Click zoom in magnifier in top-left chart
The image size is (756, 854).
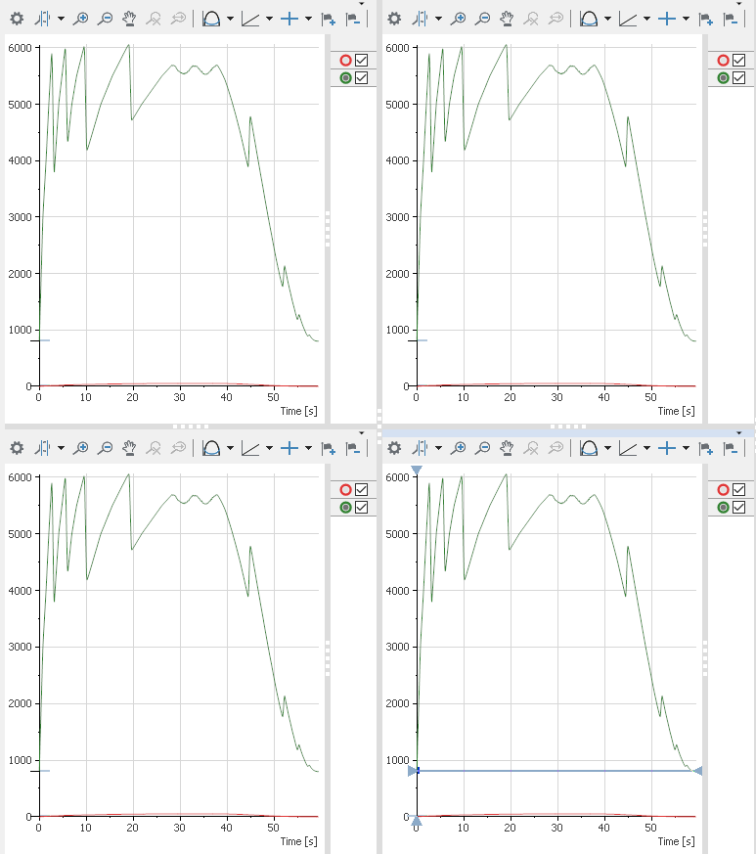(81, 18)
